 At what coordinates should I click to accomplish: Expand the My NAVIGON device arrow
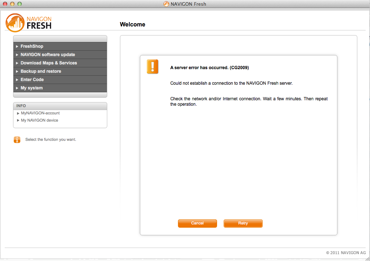[x=18, y=120]
